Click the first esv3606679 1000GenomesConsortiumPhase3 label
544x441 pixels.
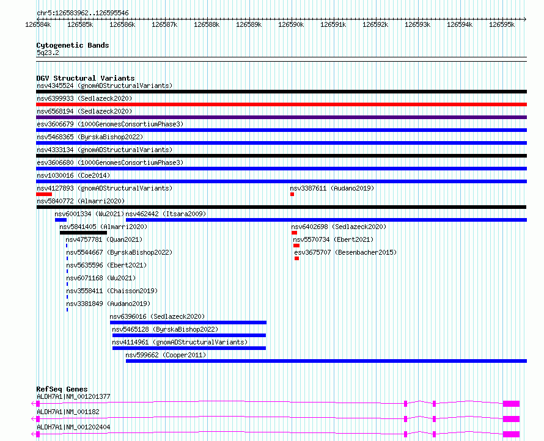[110, 124]
